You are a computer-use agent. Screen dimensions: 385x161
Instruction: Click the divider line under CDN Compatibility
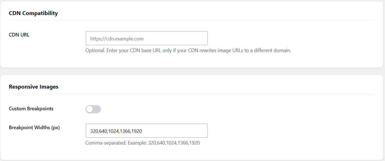(x=192, y=20)
